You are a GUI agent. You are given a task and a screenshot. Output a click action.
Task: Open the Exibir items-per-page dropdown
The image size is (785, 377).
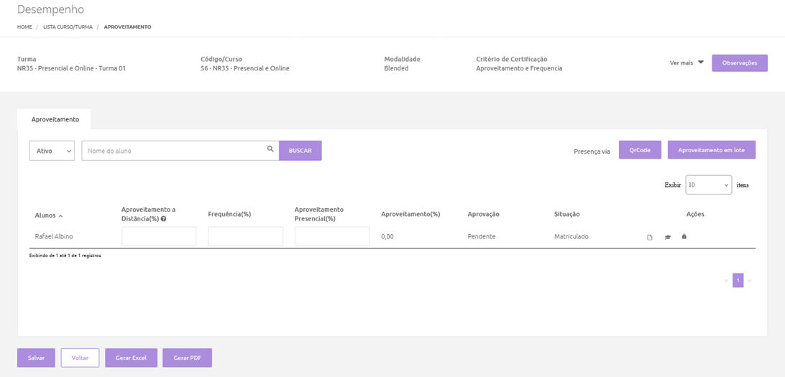coord(708,185)
